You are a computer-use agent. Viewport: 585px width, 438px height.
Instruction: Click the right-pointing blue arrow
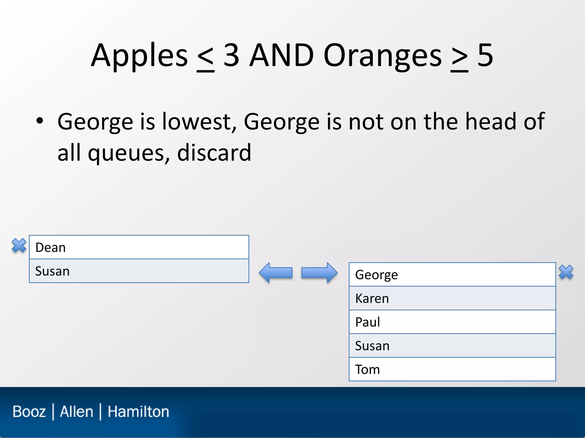pos(319,273)
